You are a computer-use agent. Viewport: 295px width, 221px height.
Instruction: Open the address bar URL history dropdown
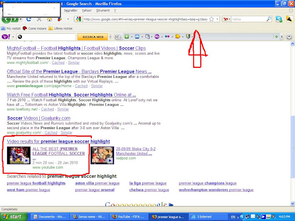coord(217,19)
